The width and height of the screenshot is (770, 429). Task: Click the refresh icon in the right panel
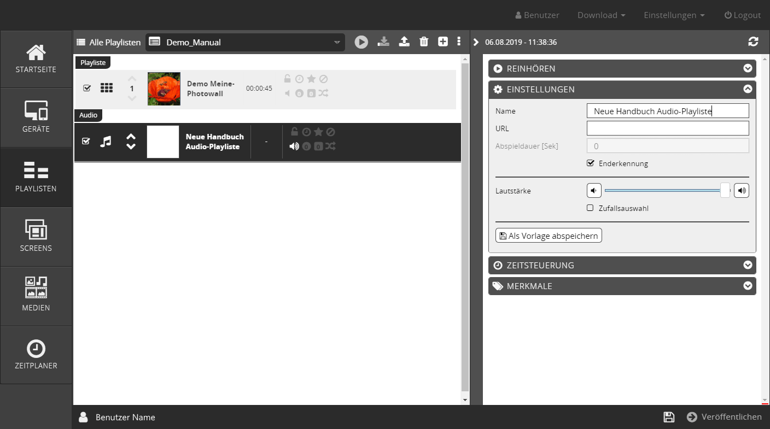753,42
